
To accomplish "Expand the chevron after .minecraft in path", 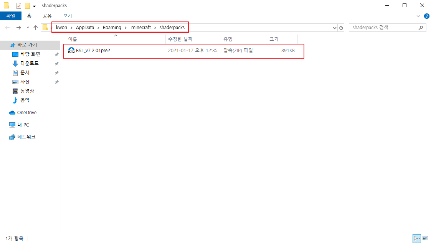I will pos(155,28).
